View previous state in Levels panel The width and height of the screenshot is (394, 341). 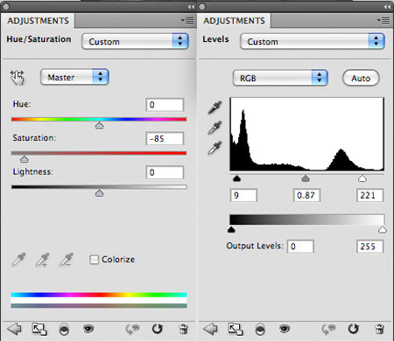[x=328, y=330]
